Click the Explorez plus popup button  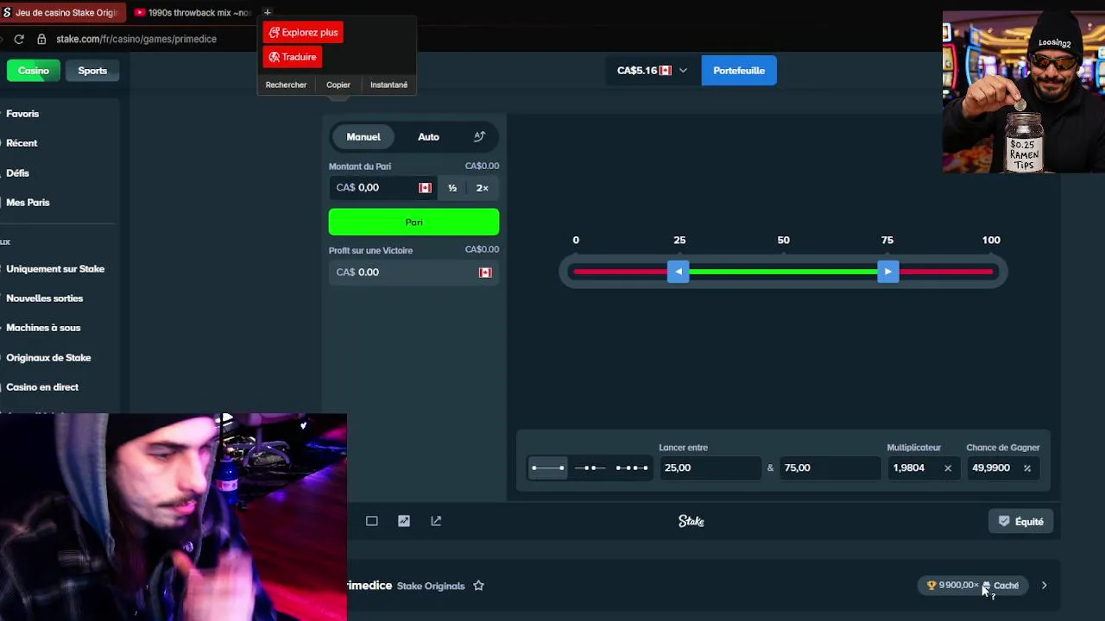303,32
